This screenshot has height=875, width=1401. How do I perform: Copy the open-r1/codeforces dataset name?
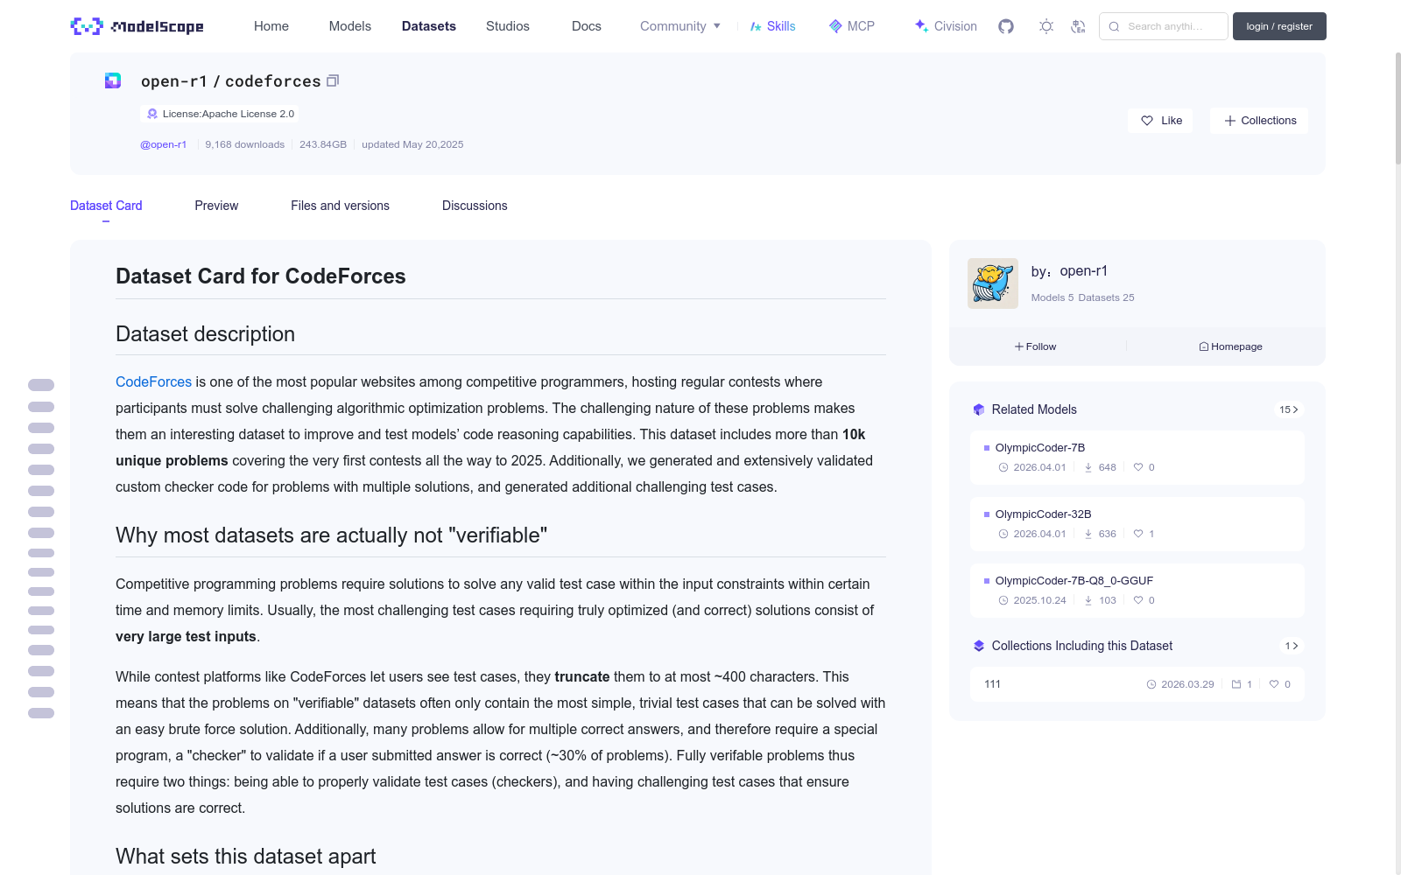tap(333, 80)
